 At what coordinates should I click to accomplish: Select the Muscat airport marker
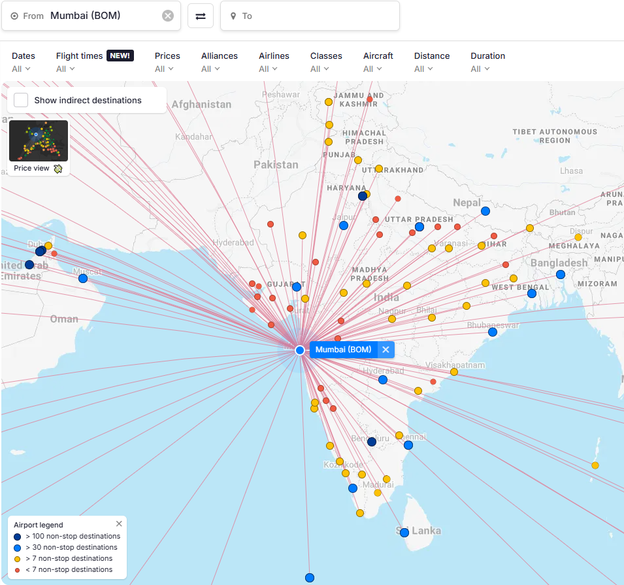pos(83,278)
